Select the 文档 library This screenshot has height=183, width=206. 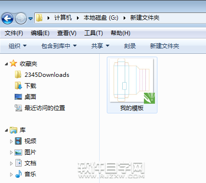click(30, 163)
